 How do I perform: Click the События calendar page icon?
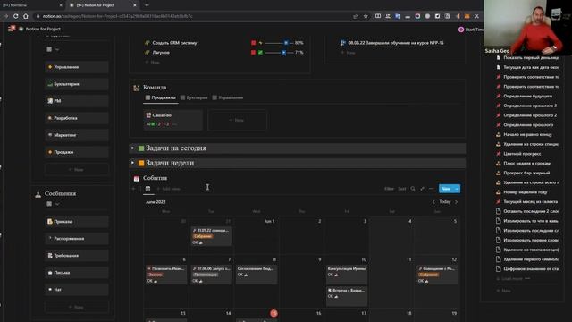pyautogui.click(x=137, y=178)
